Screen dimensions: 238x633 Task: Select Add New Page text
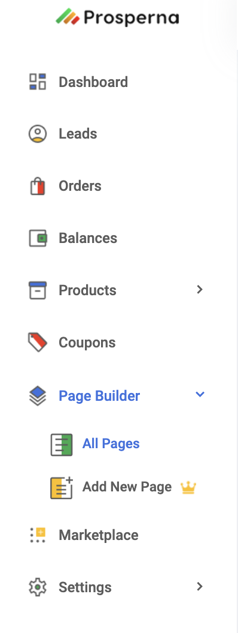click(x=127, y=487)
